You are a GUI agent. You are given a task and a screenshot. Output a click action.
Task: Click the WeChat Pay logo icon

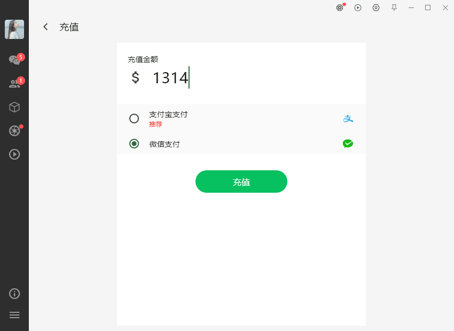pos(348,144)
